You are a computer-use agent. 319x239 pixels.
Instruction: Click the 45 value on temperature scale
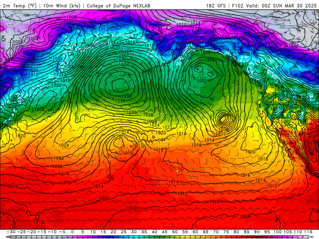click(x=165, y=232)
